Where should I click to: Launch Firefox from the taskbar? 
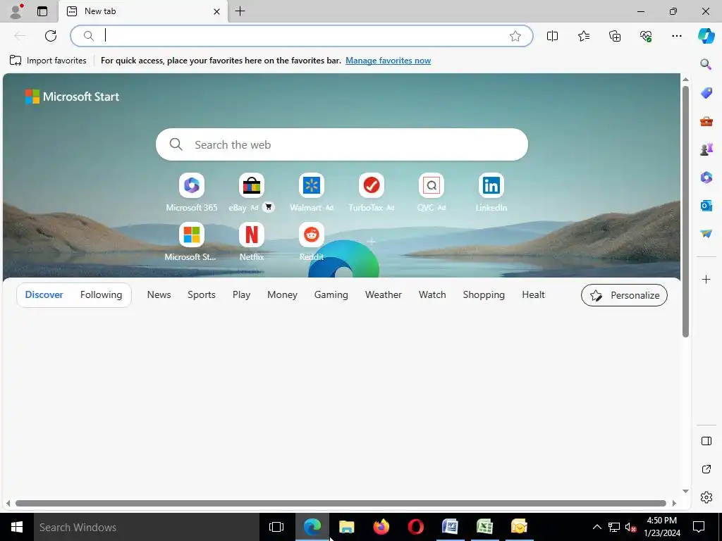click(381, 527)
